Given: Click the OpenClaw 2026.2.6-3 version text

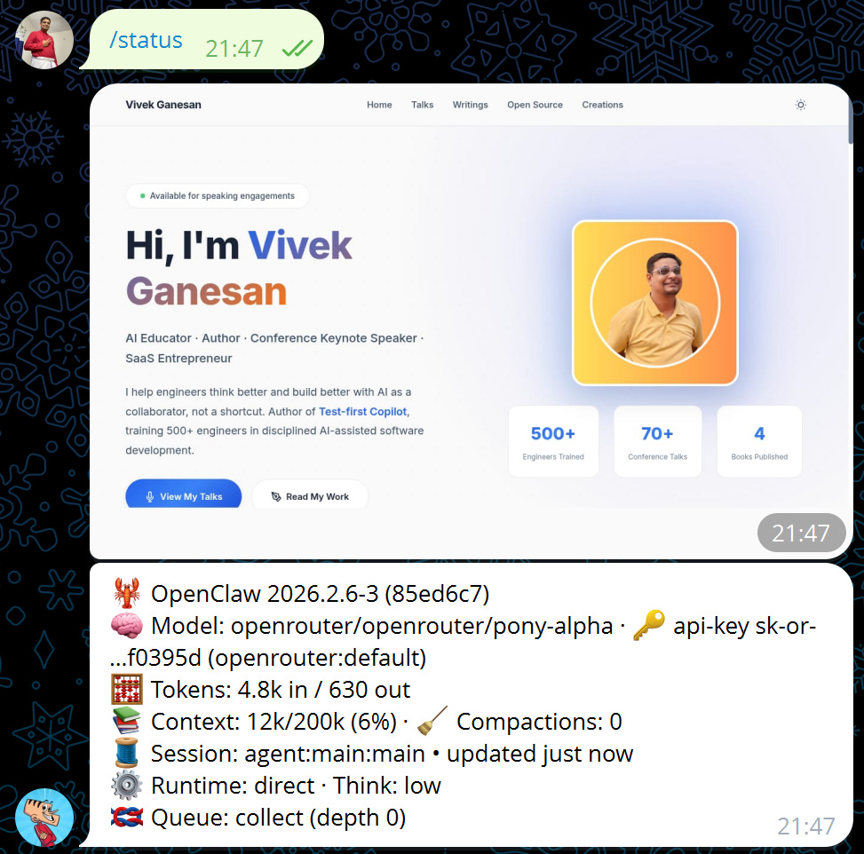Looking at the screenshot, I should [x=321, y=594].
